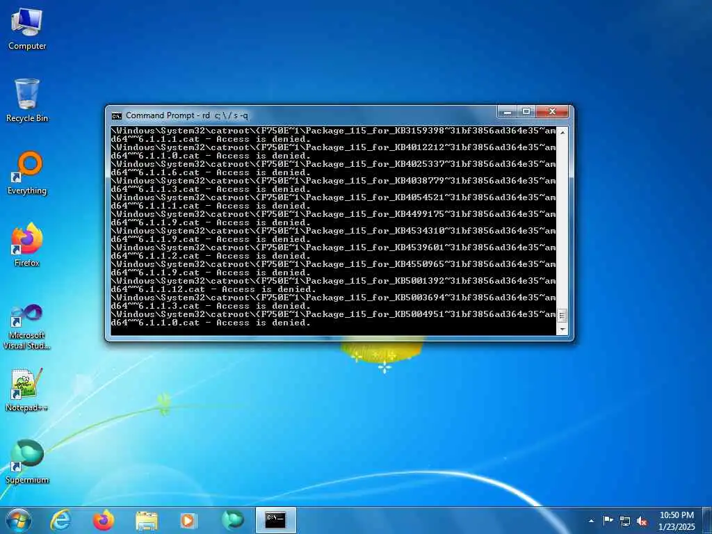Open Supermium from the taskbar
712x534 pixels.
[x=232, y=520]
